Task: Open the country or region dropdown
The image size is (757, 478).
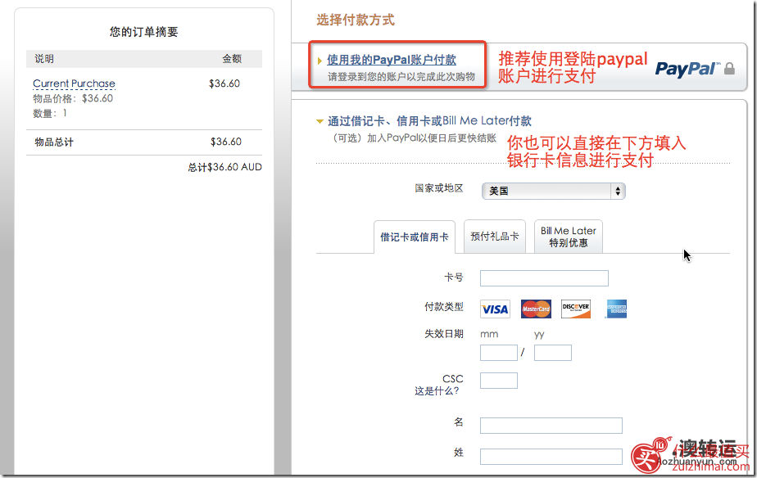Action: [x=554, y=191]
